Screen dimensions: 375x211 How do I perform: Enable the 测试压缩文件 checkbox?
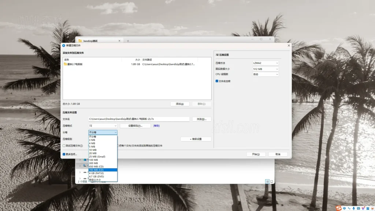point(64,145)
